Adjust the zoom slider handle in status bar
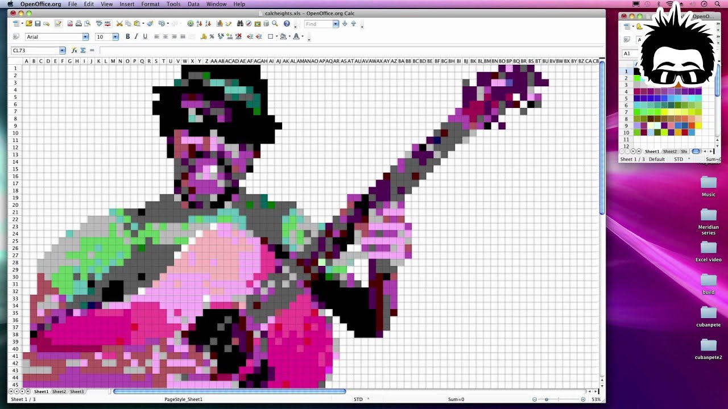The height and width of the screenshot is (409, 728). tap(547, 399)
